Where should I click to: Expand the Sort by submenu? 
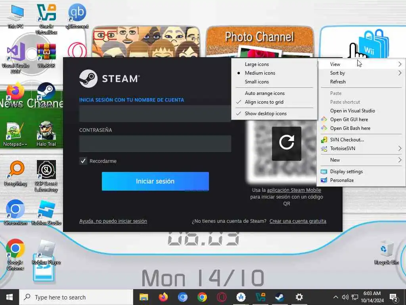click(361, 73)
